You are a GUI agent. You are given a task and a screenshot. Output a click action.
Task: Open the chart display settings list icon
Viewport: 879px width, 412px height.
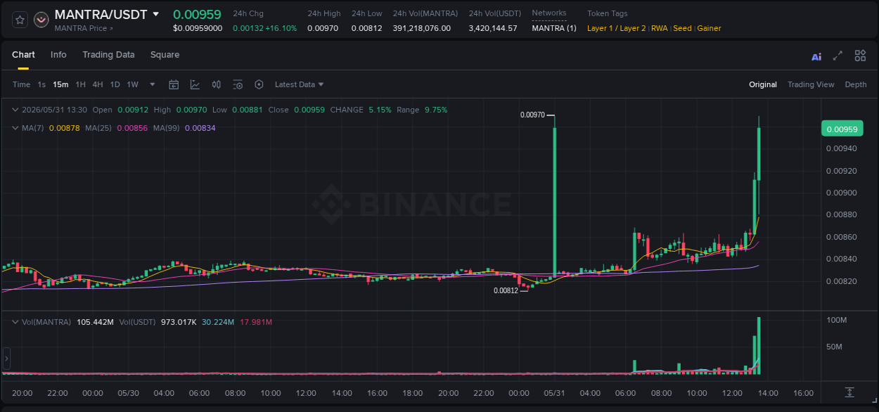coord(238,84)
